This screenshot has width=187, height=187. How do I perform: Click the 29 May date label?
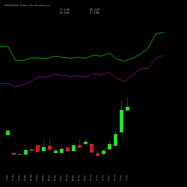[43, 178]
